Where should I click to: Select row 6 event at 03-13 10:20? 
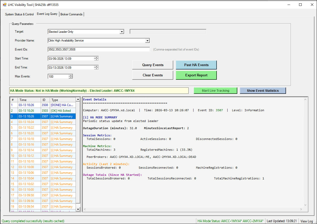43,133
